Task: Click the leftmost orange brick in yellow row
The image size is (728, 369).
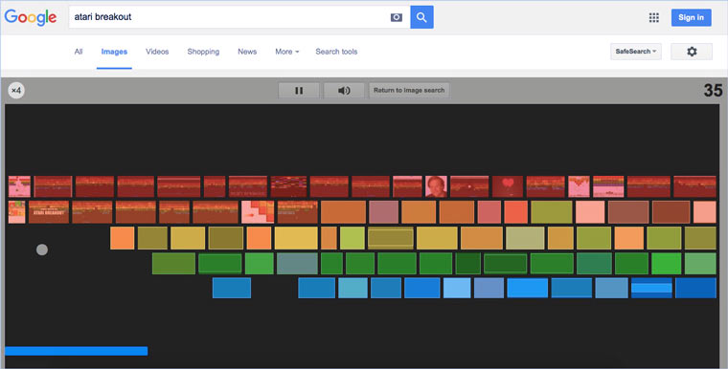Action: click(122, 238)
